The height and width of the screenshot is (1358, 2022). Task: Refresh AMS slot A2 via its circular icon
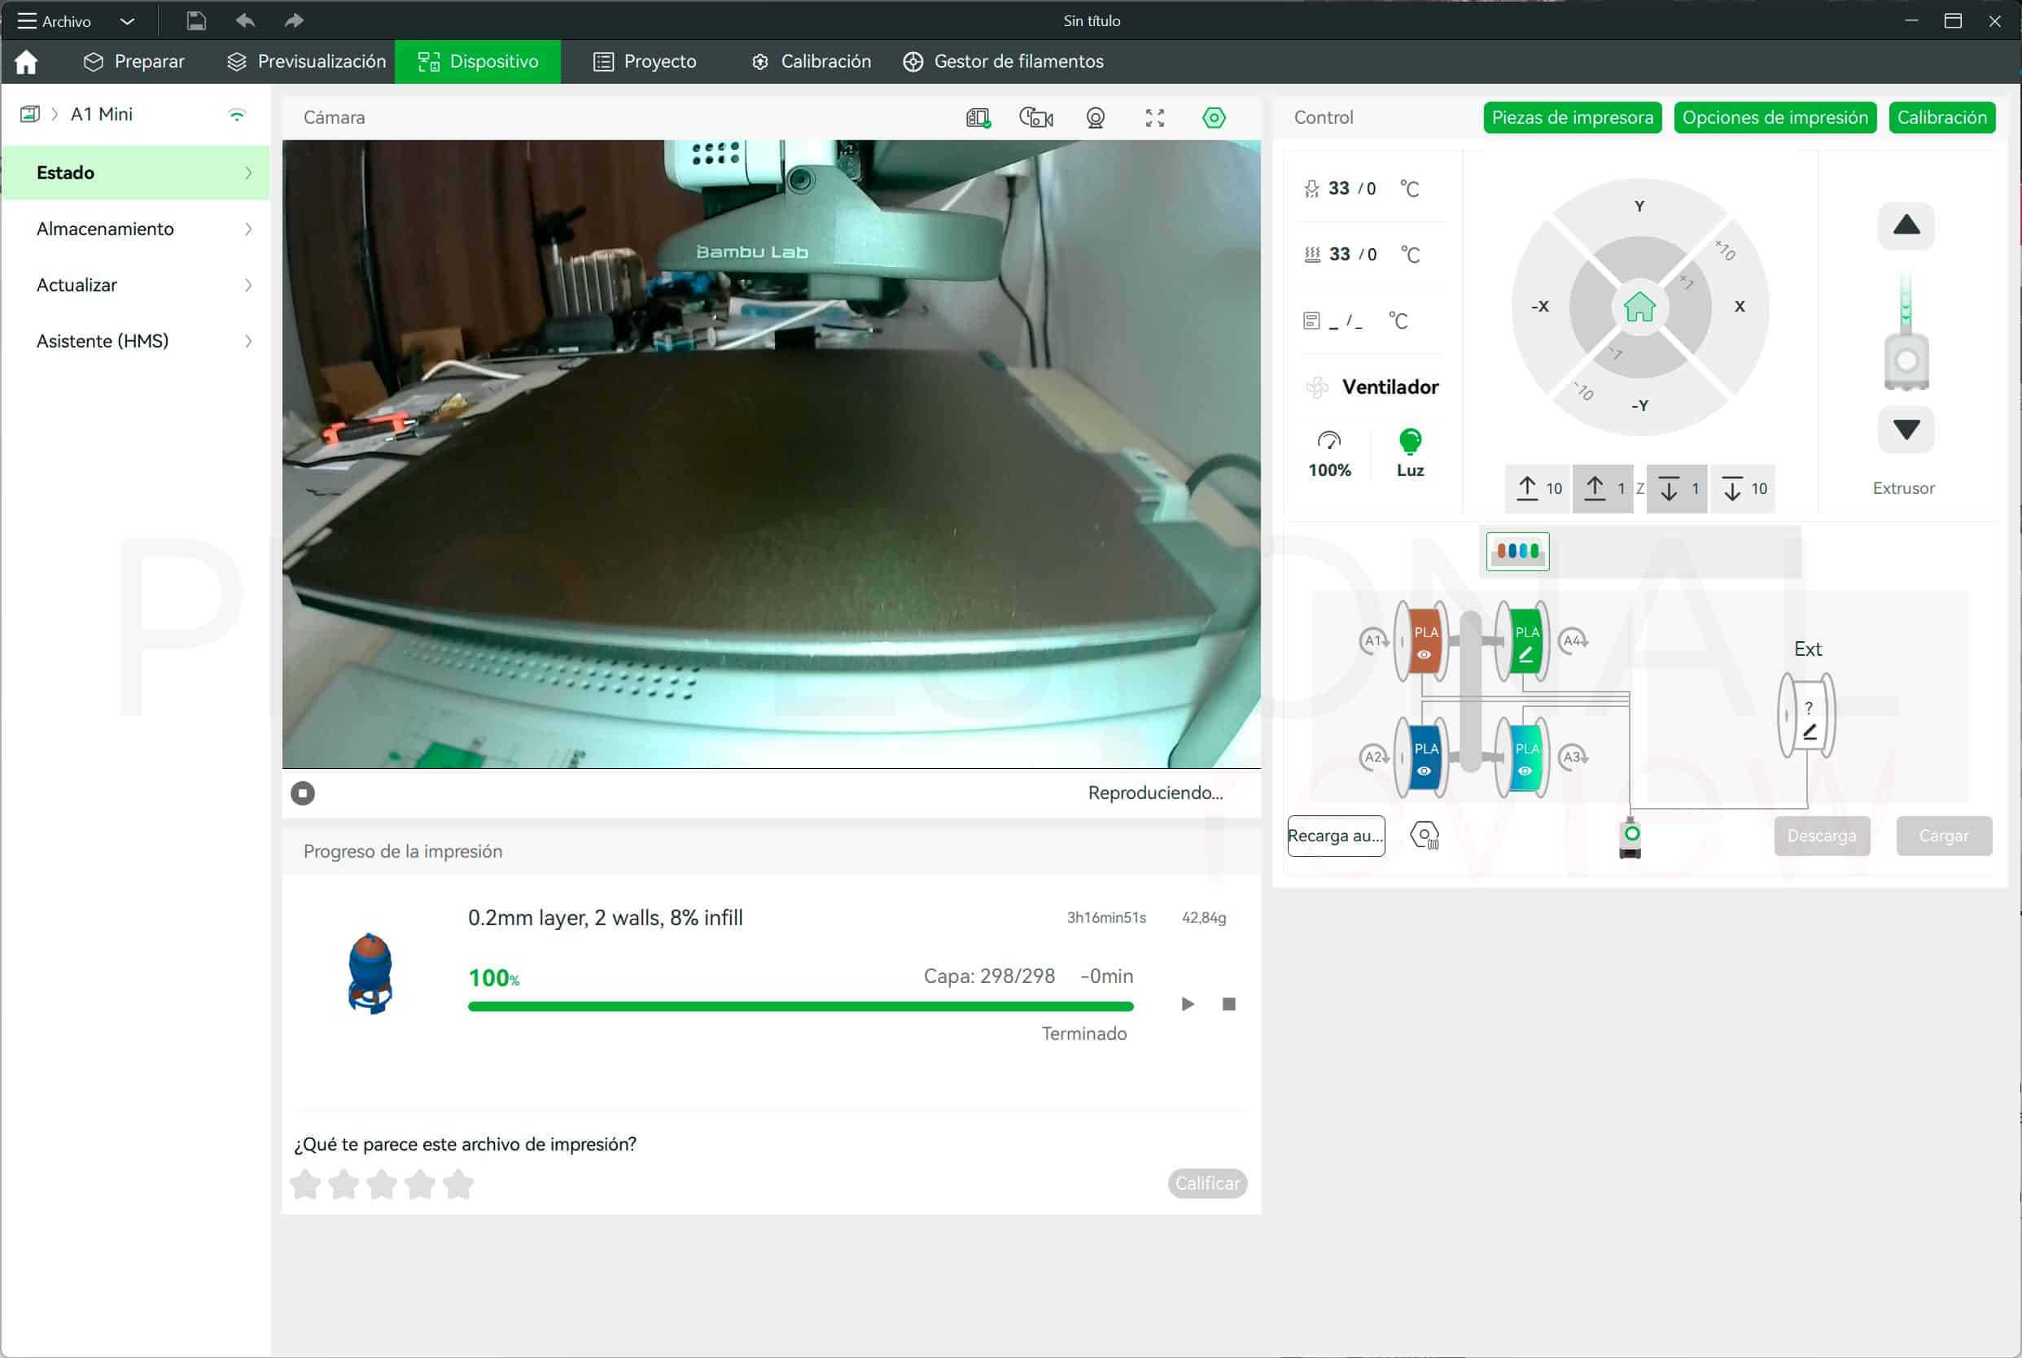(x=1374, y=757)
